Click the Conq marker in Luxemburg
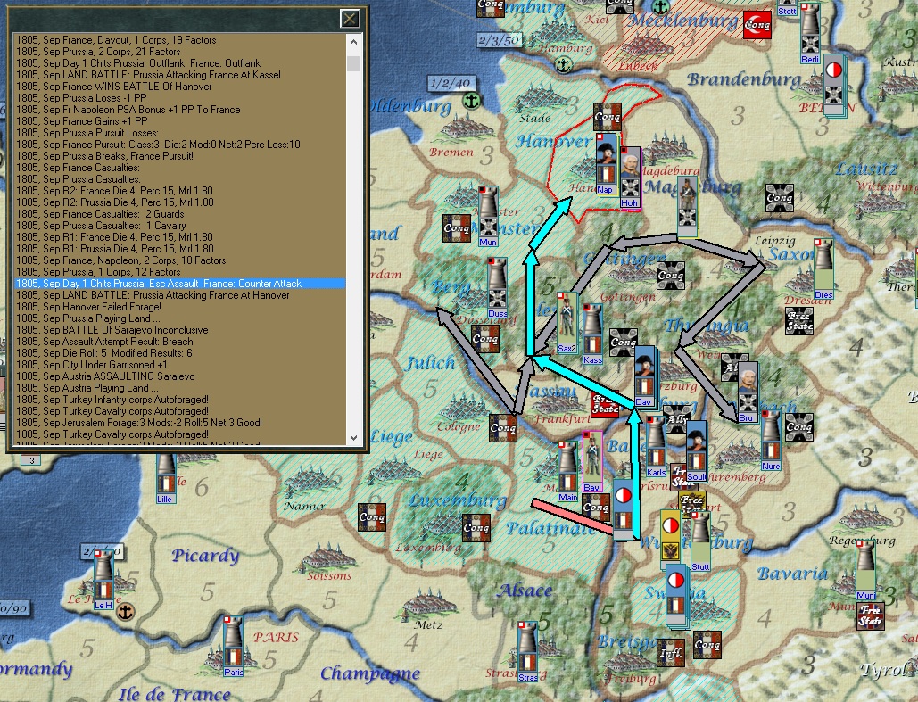Image resolution: width=918 pixels, height=702 pixels. click(476, 528)
